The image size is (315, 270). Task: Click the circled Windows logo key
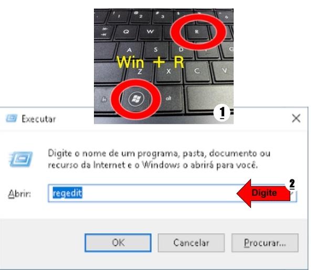[136, 98]
